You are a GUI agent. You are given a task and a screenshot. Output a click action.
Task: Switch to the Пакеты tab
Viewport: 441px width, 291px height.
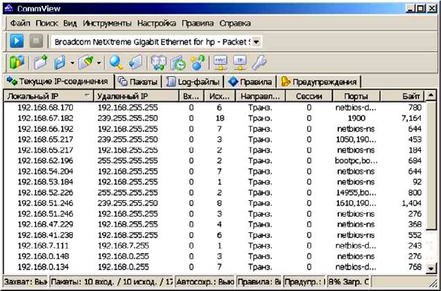pos(138,82)
